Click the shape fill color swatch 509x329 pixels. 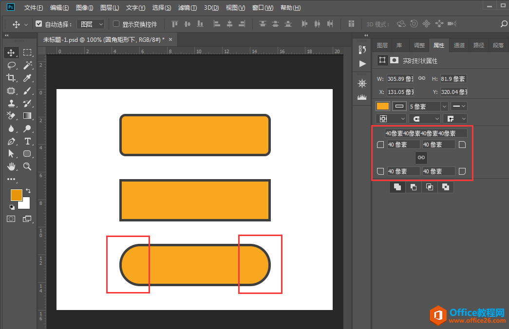[x=383, y=106]
